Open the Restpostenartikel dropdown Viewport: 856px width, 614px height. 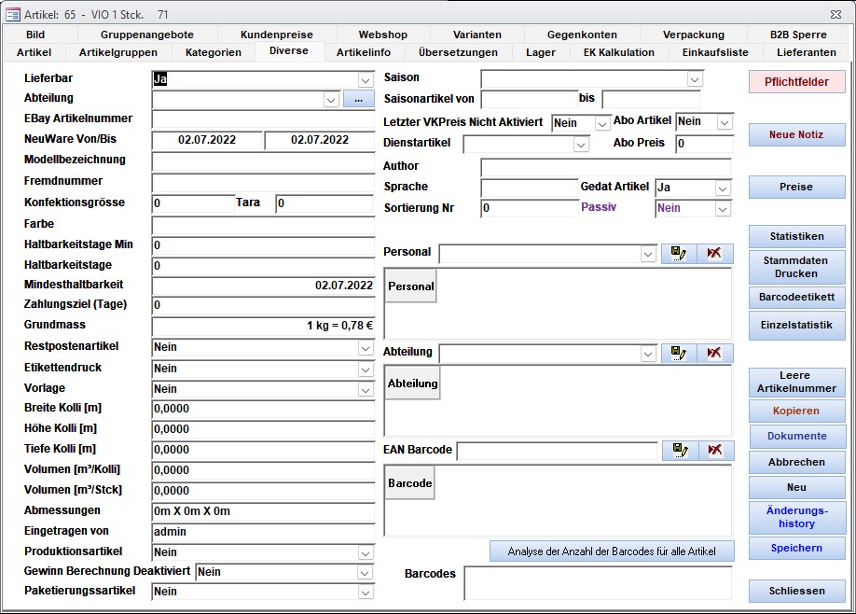coord(366,348)
